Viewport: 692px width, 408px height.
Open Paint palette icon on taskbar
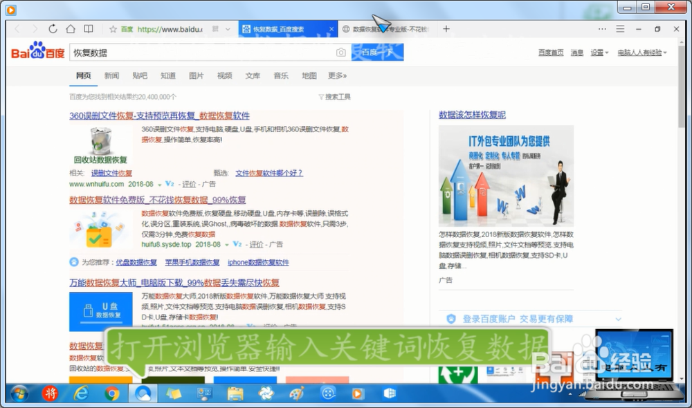click(x=297, y=393)
